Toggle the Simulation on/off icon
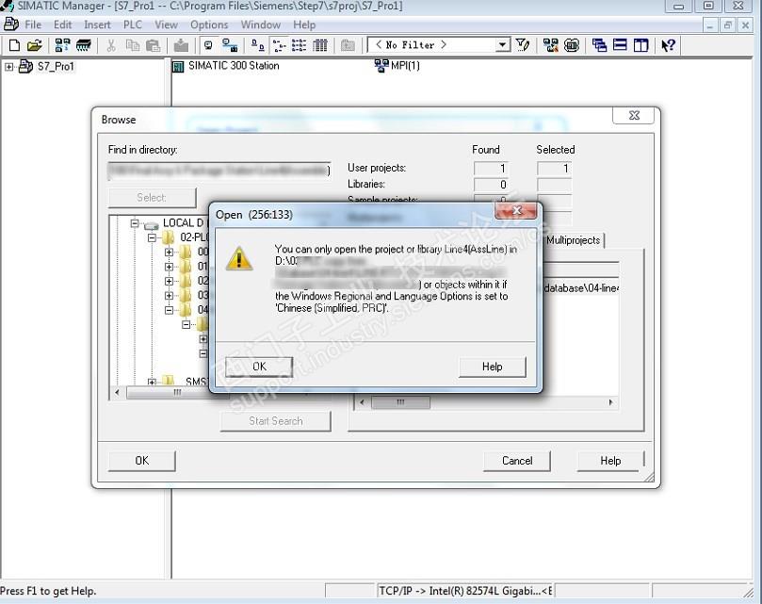Screen dimensions: 762x604 click(572, 46)
